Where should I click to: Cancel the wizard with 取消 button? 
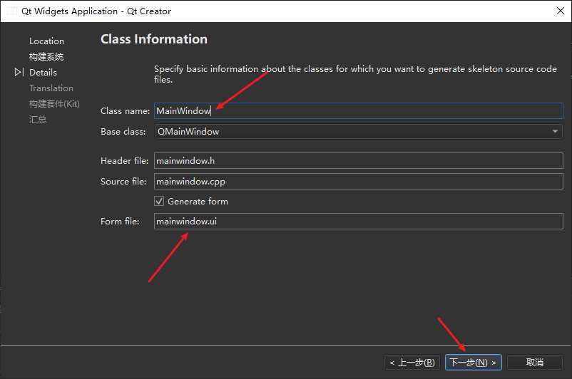[x=535, y=363]
